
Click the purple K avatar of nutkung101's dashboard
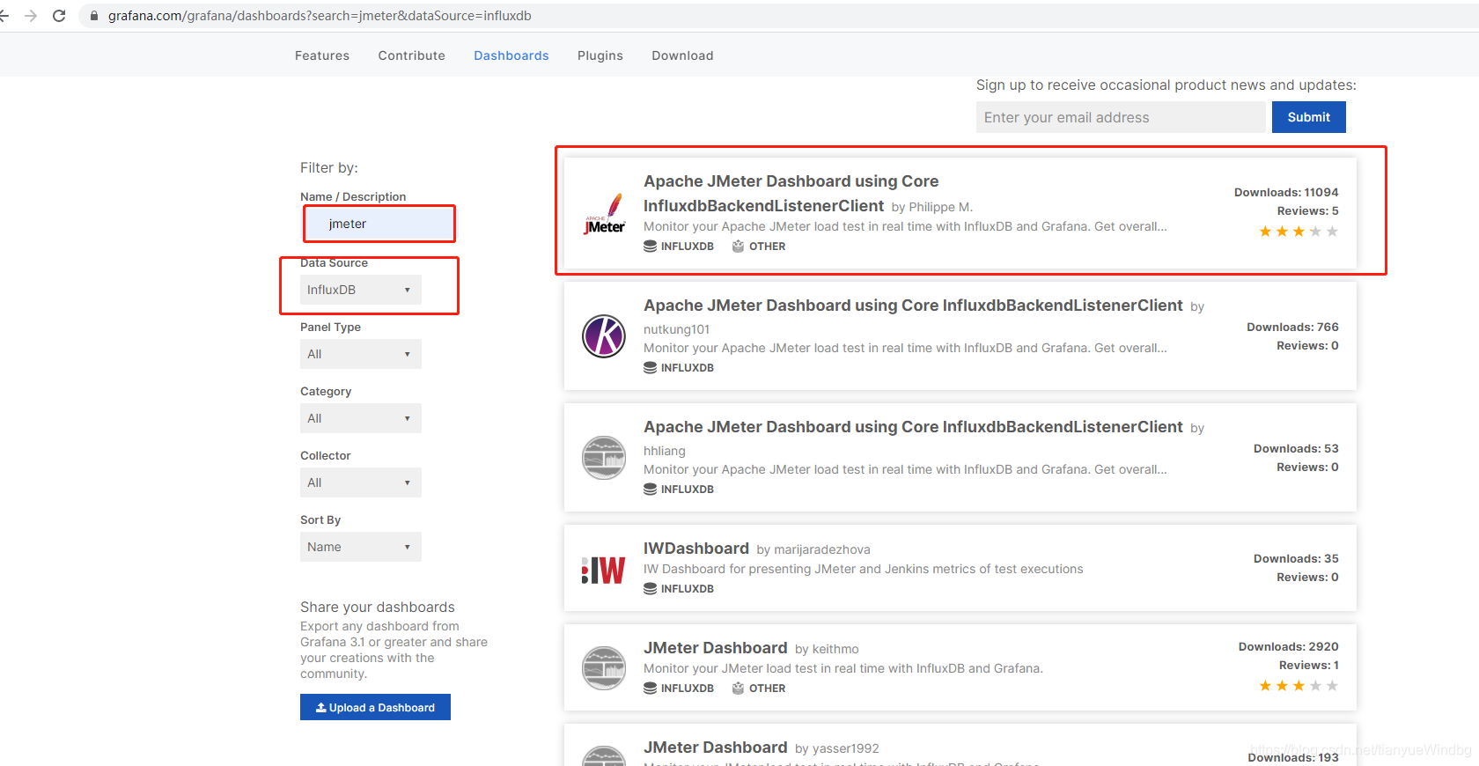tap(604, 335)
